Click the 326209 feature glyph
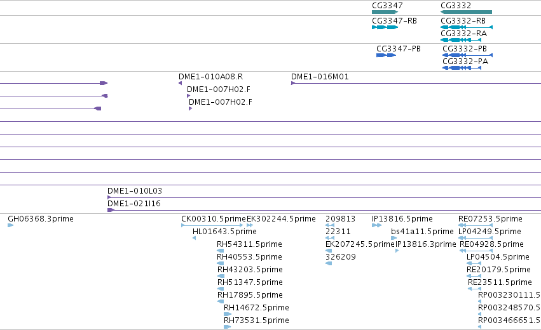This screenshot has width=541, height=330. click(x=329, y=263)
